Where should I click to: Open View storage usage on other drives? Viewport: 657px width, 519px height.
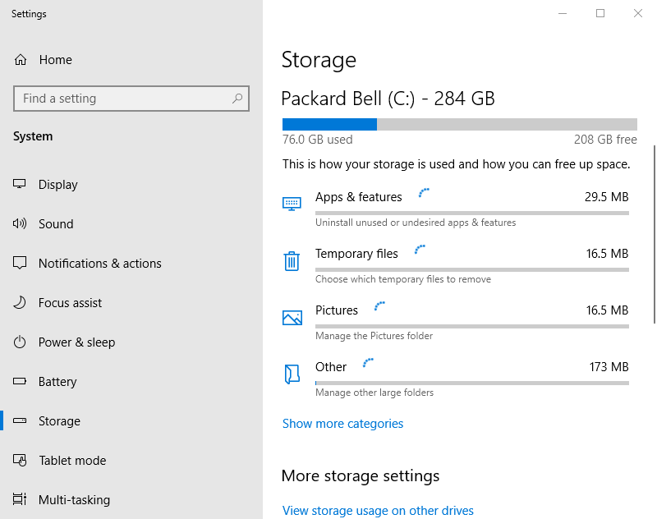tap(378, 511)
